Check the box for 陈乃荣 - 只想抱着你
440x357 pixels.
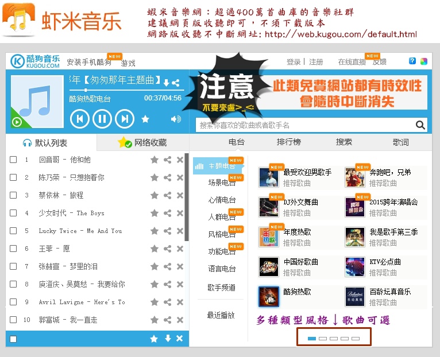click(x=13, y=177)
